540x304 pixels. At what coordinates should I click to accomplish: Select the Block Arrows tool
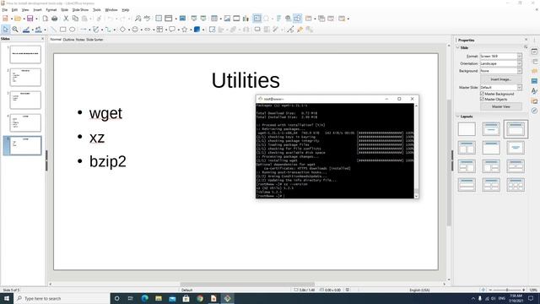click(x=148, y=30)
